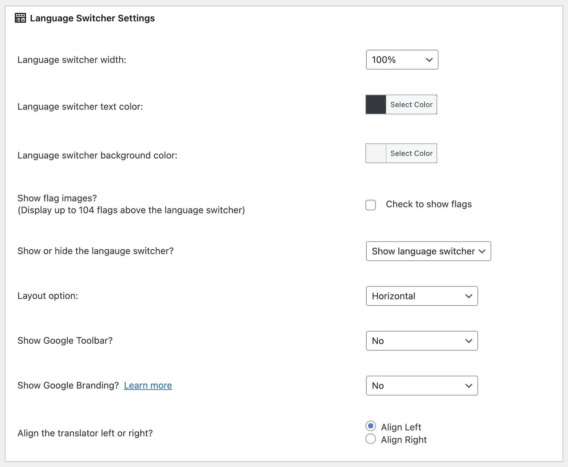The image size is (568, 467).
Task: Enable the Check to show flags checkbox
Action: [x=371, y=205]
